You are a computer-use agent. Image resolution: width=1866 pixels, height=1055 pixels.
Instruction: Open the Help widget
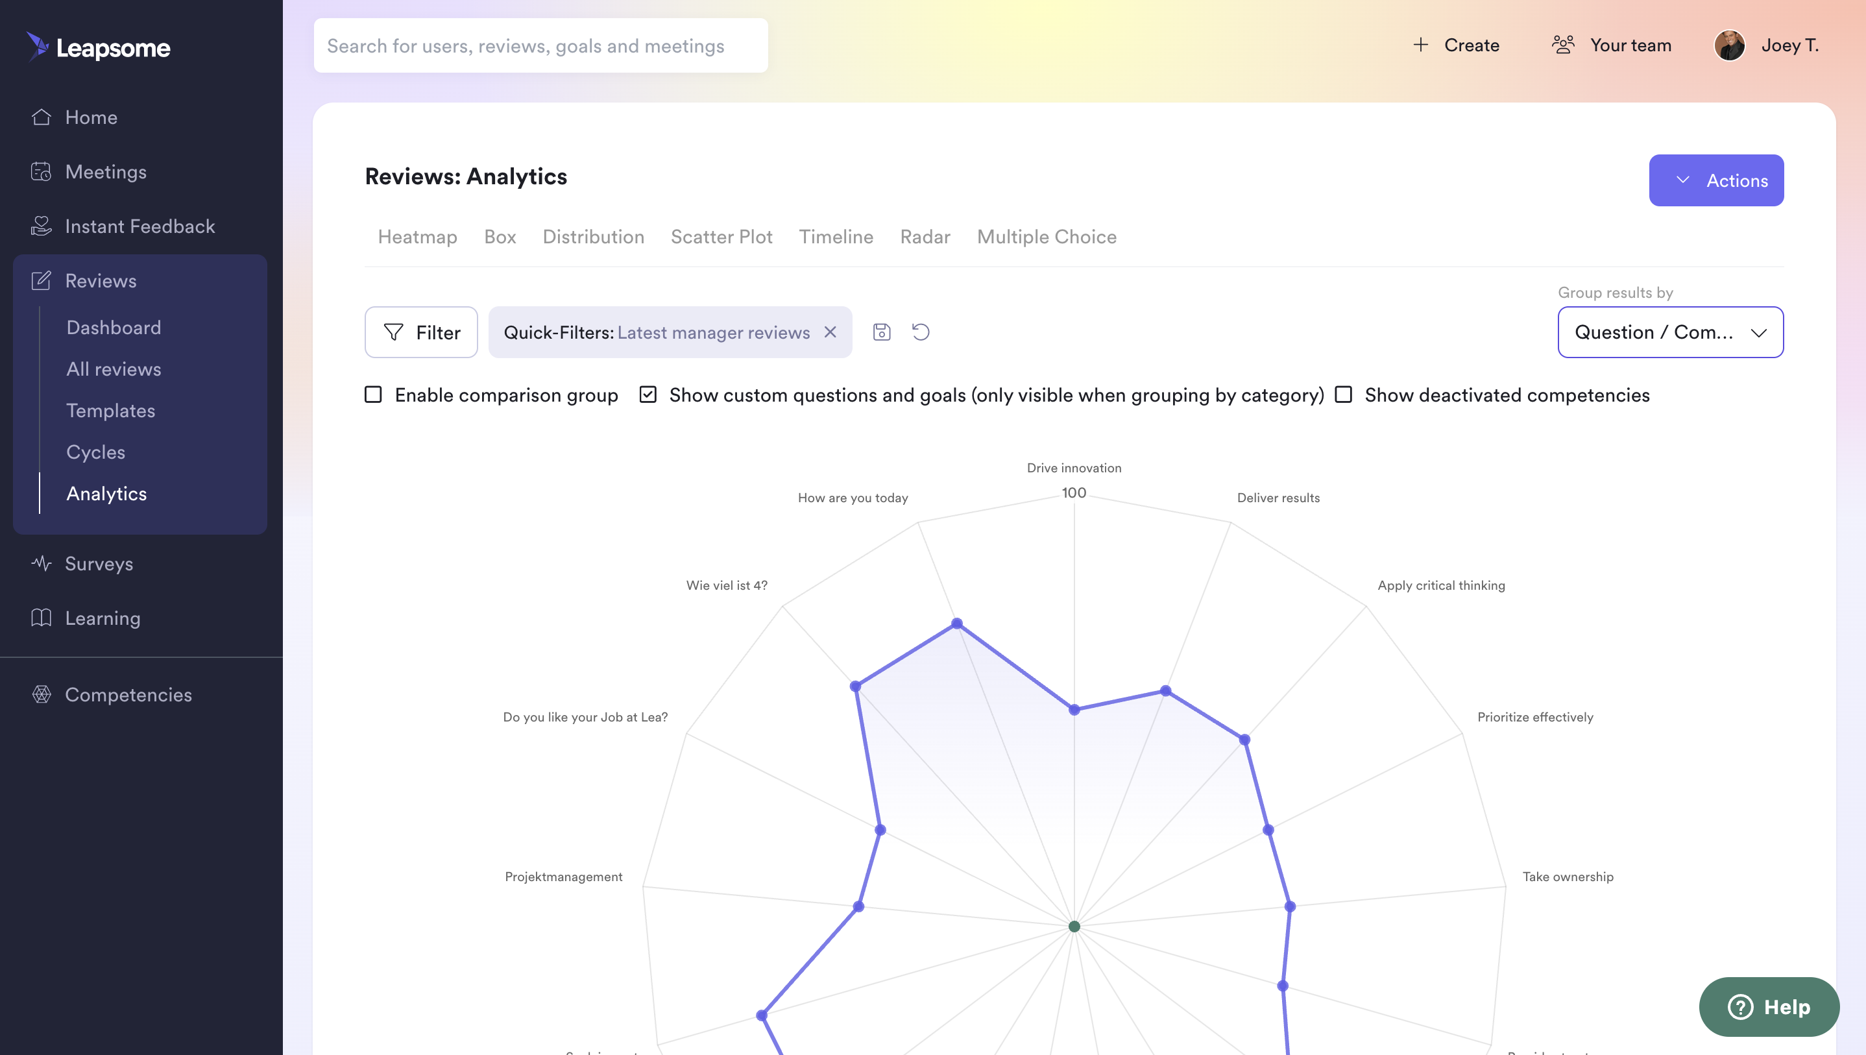pyautogui.click(x=1768, y=1006)
